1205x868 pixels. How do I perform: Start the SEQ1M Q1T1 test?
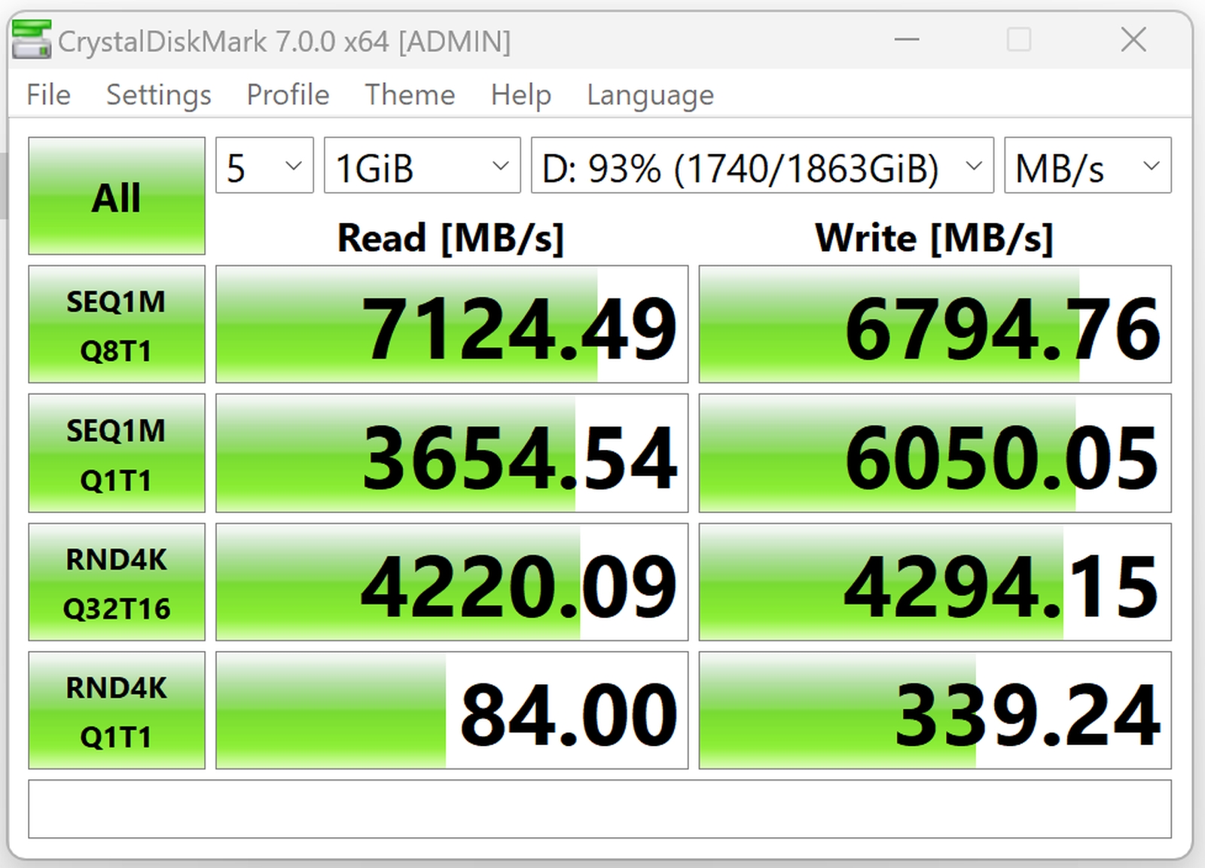117,453
